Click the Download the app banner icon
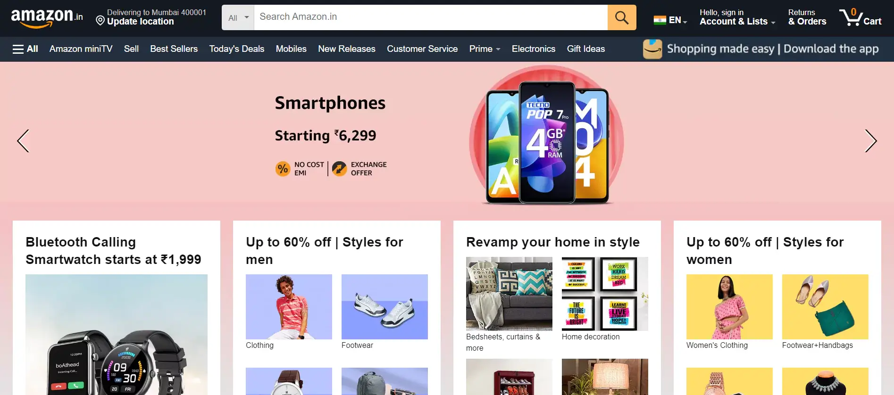The height and width of the screenshot is (395, 894). 652,49
